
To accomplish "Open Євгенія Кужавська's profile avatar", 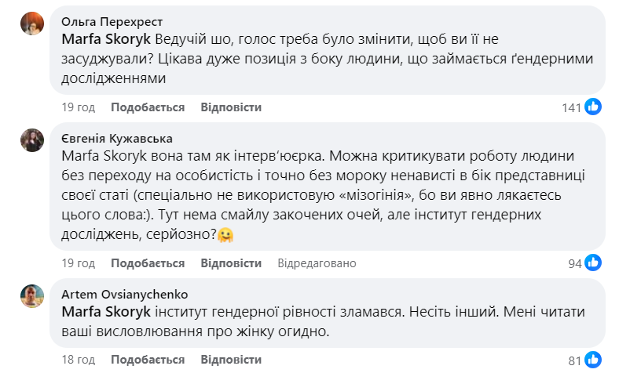I will [31, 140].
